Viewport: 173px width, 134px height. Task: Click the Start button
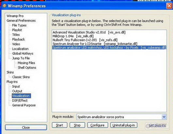coord(59,125)
